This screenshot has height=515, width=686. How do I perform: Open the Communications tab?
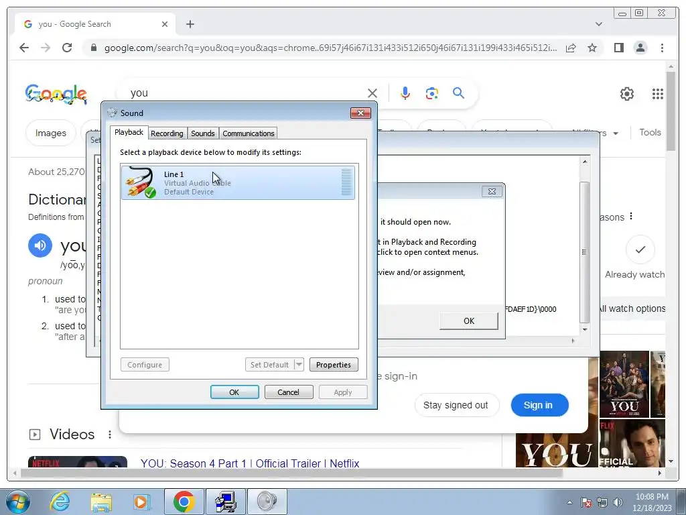[x=248, y=133]
